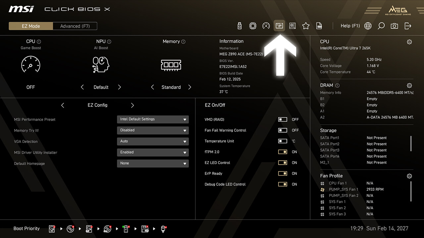Open Help (F1)
Screen dimensions: 424x238
click(350, 26)
